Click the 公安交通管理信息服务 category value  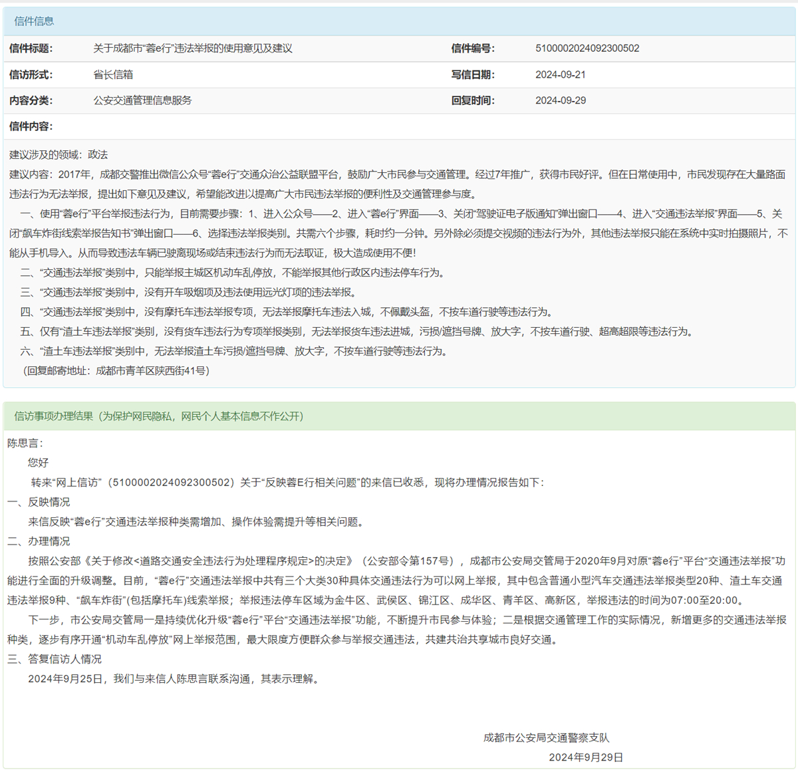point(142,100)
